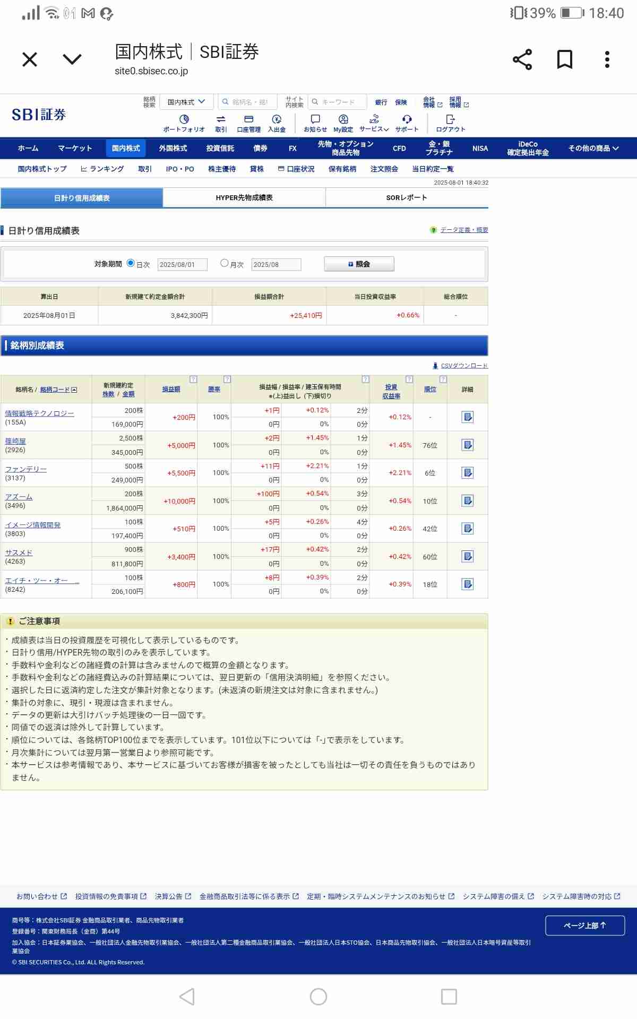Screen dimensions: 637x1019
Task: Open the 口座状況 submenu link
Action: point(296,169)
